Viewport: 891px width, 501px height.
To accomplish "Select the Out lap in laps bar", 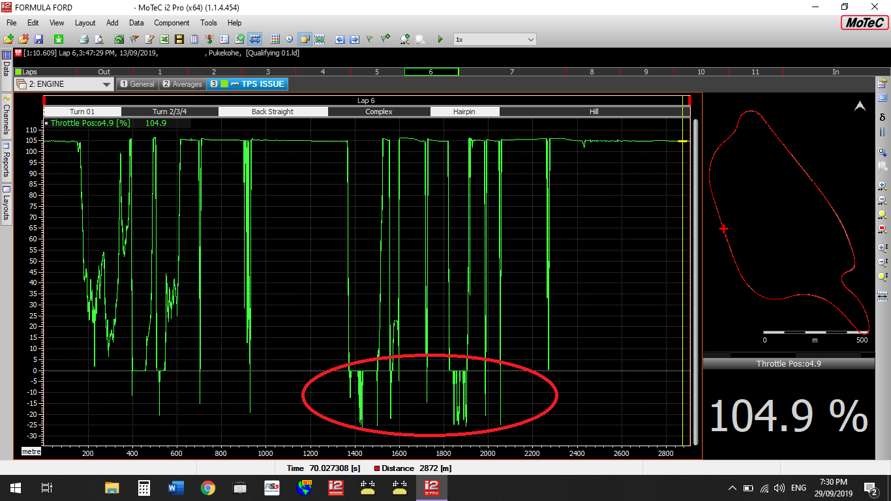I will coord(104,72).
